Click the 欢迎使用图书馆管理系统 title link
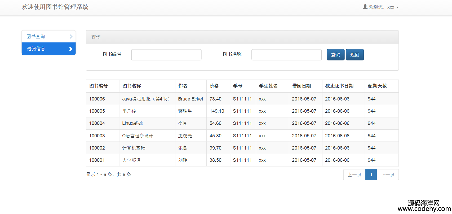452x214 pixels. (x=55, y=7)
